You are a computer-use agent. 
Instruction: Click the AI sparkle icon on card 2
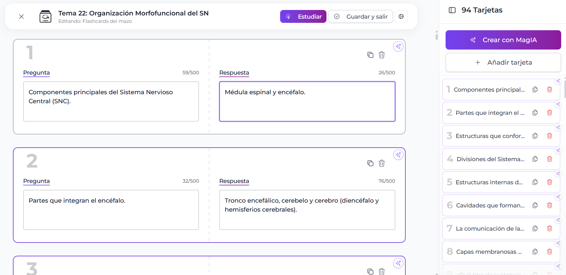coord(398,155)
